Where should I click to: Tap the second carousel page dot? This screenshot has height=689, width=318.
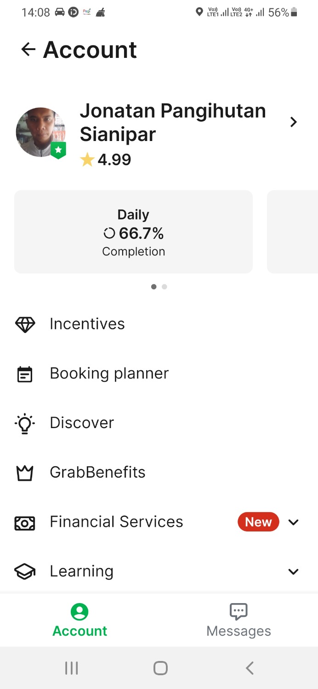[165, 287]
